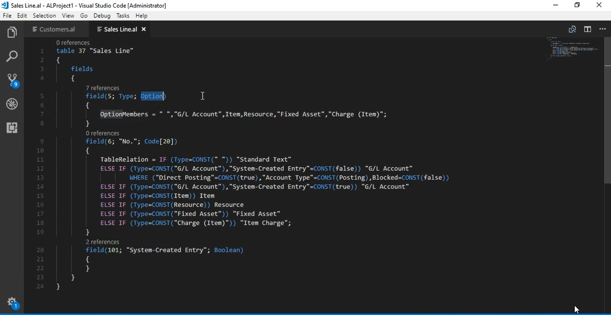This screenshot has width=611, height=315.
Task: Open the Explorer view in the activity bar
Action: pyautogui.click(x=12, y=32)
